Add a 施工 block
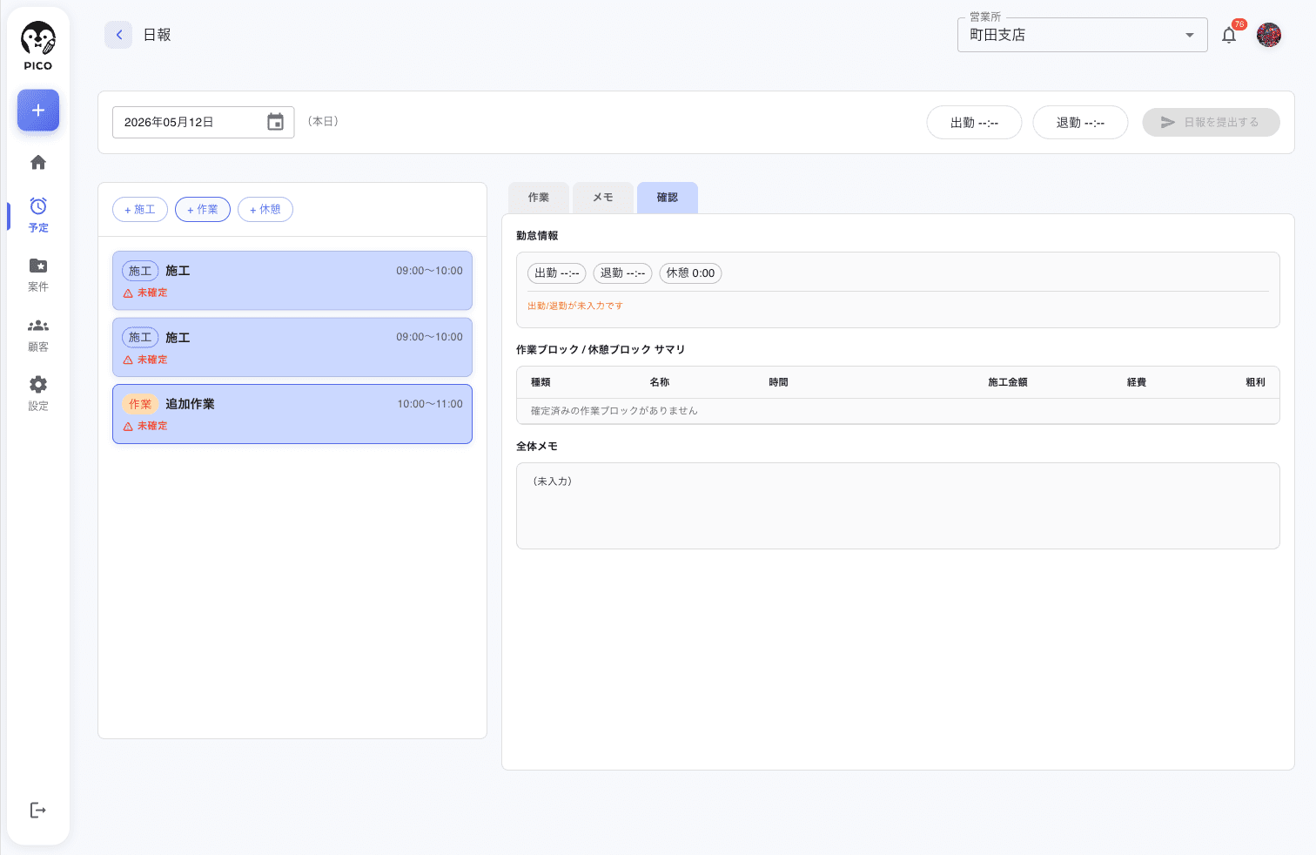 [140, 210]
